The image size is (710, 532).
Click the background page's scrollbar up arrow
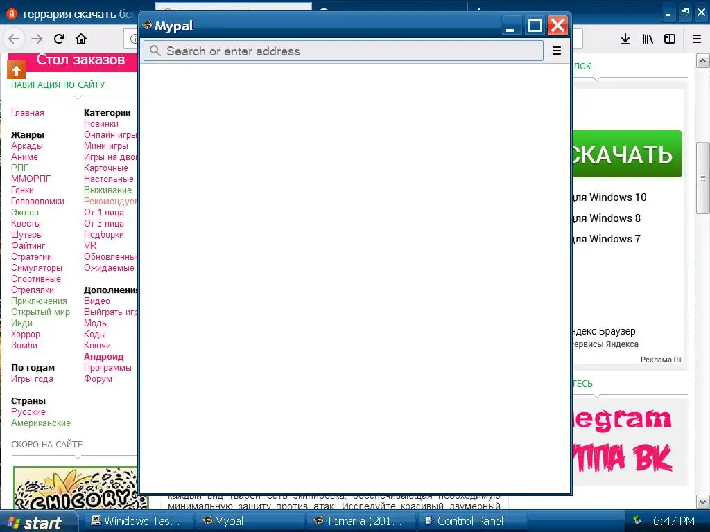(702, 61)
